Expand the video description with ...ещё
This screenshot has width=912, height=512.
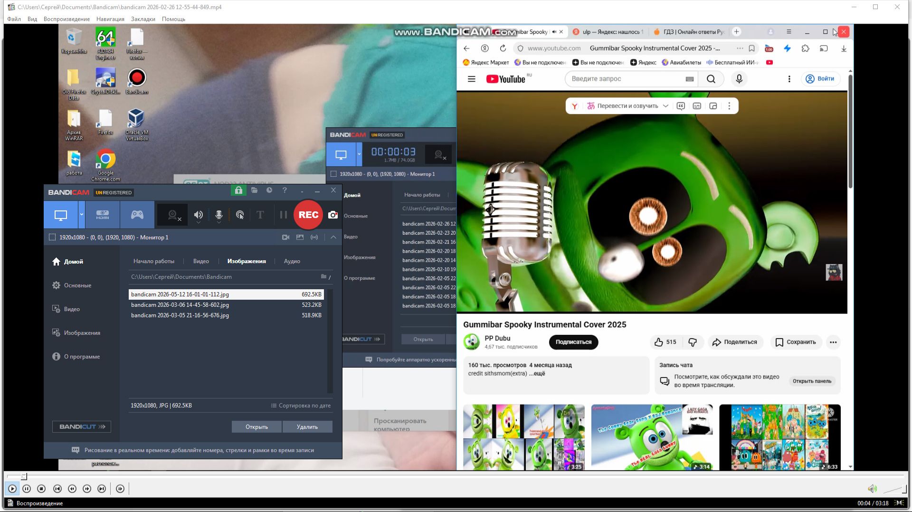[537, 373]
